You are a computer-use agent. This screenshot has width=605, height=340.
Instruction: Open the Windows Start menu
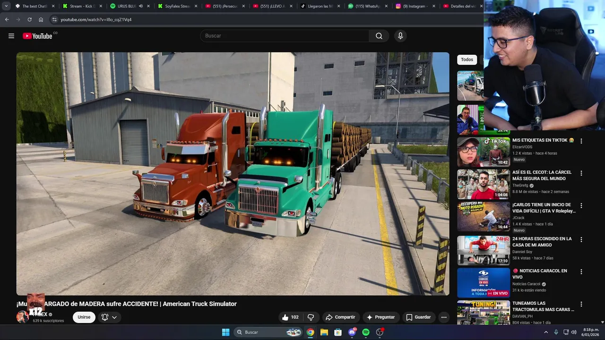click(x=225, y=332)
